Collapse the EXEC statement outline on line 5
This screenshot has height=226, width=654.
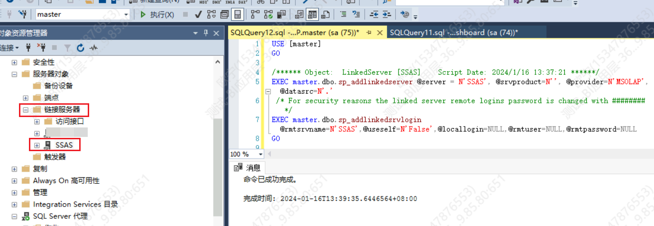[x=268, y=91]
